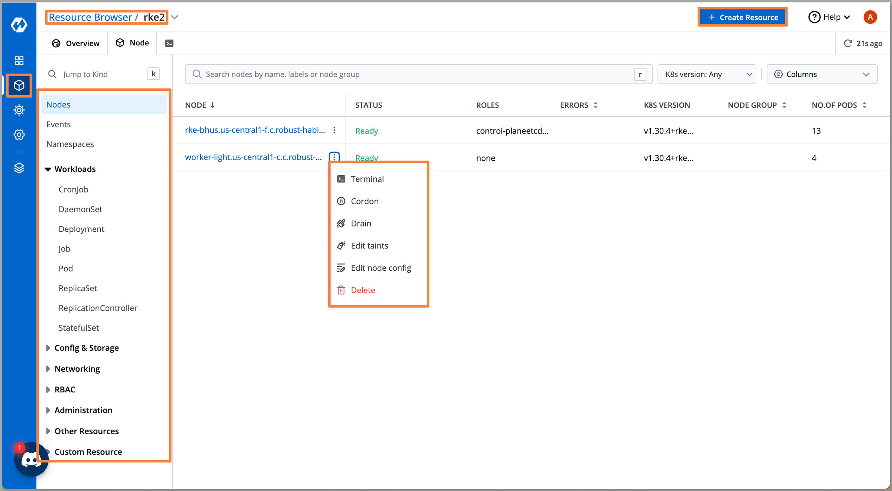This screenshot has width=892, height=491.
Task: Select Drain in the context menu
Action: [x=361, y=223]
